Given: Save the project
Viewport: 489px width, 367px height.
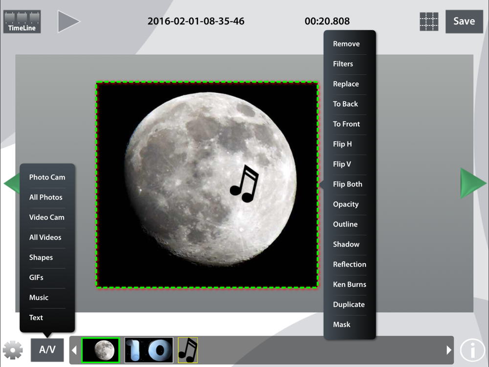Looking at the screenshot, I should (464, 22).
